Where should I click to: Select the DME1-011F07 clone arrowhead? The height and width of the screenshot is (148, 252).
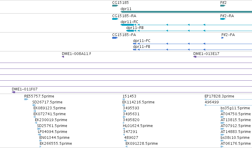[x=14, y=92]
